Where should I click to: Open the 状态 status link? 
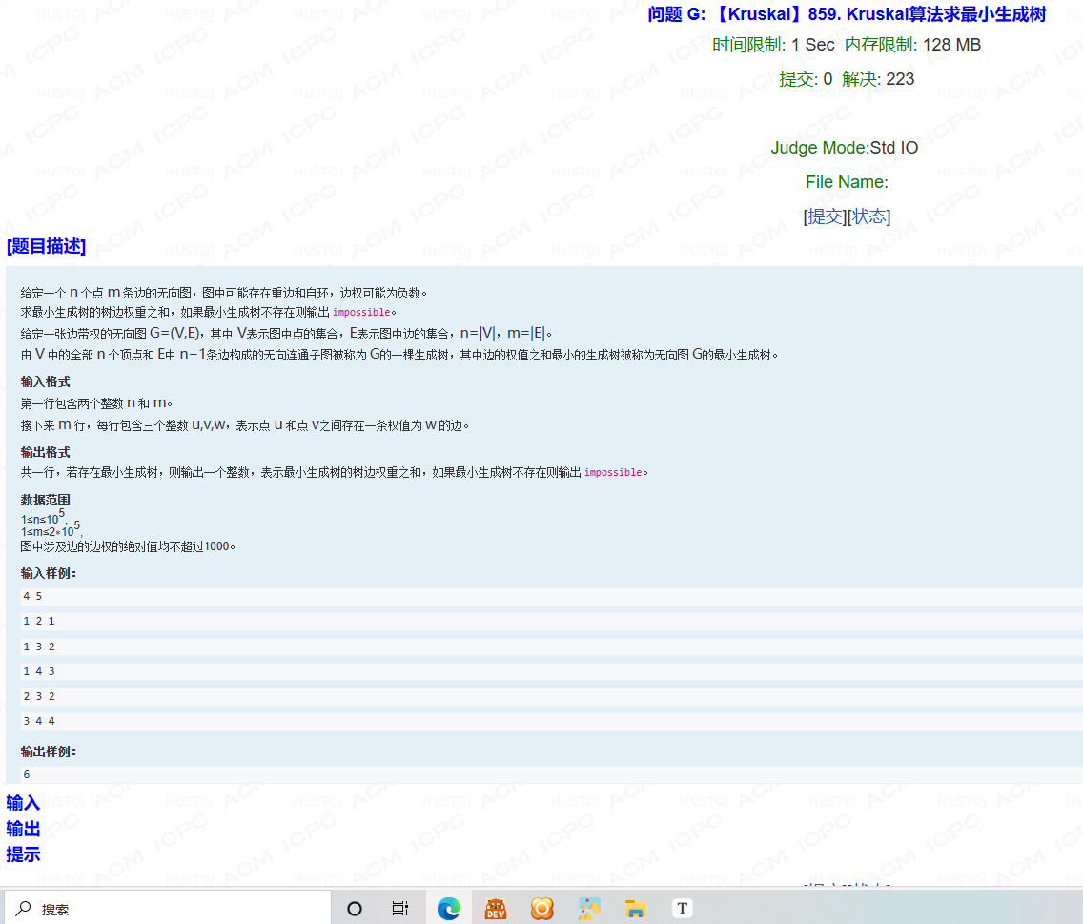click(868, 216)
